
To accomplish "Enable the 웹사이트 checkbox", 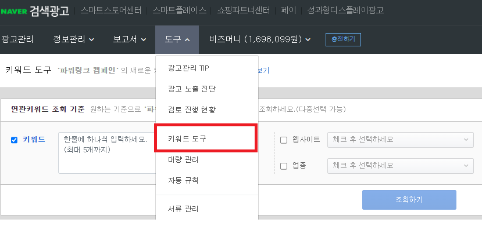I will [284, 140].
